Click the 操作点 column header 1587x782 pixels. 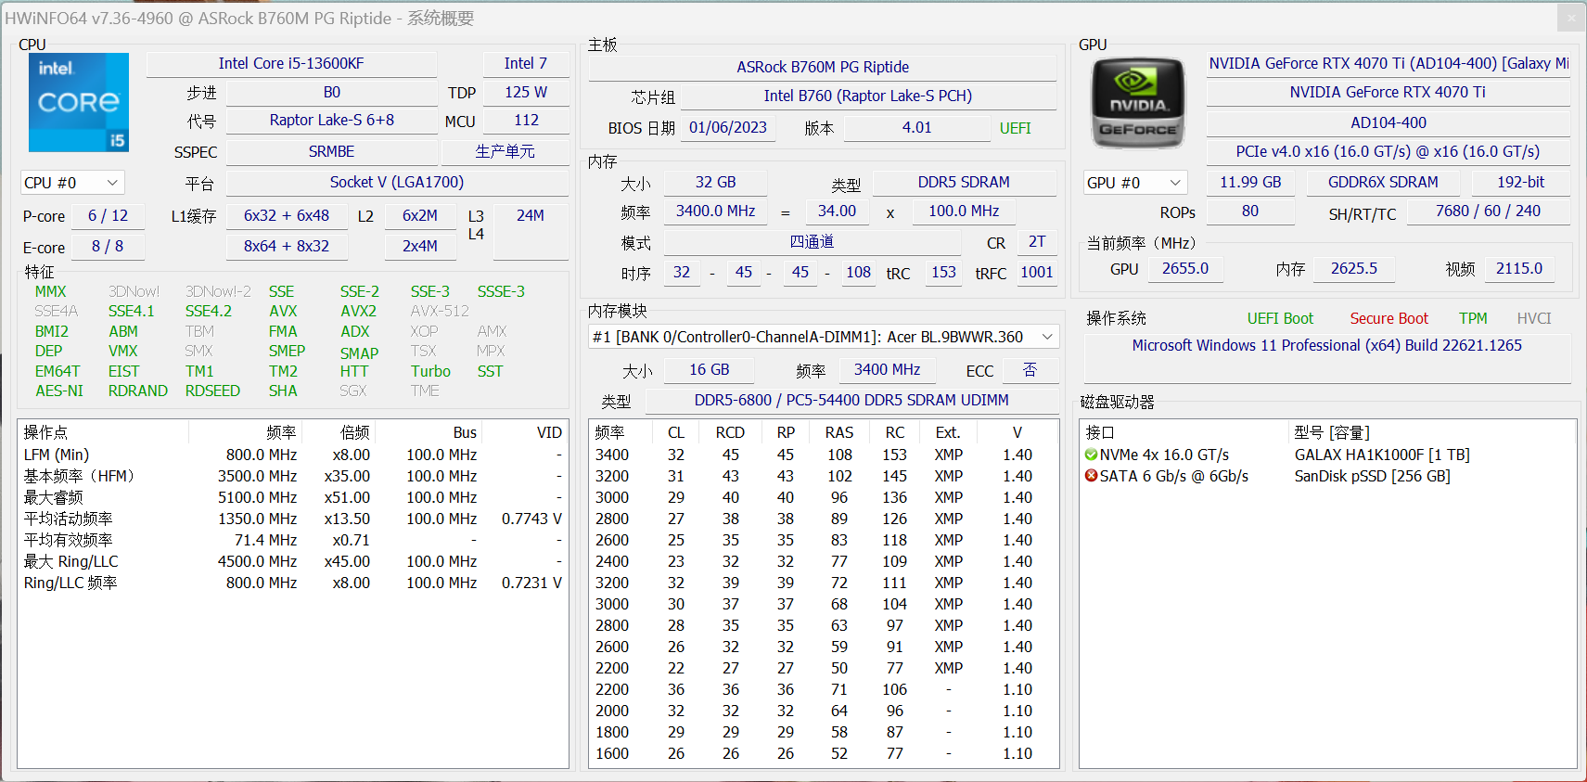pos(104,432)
